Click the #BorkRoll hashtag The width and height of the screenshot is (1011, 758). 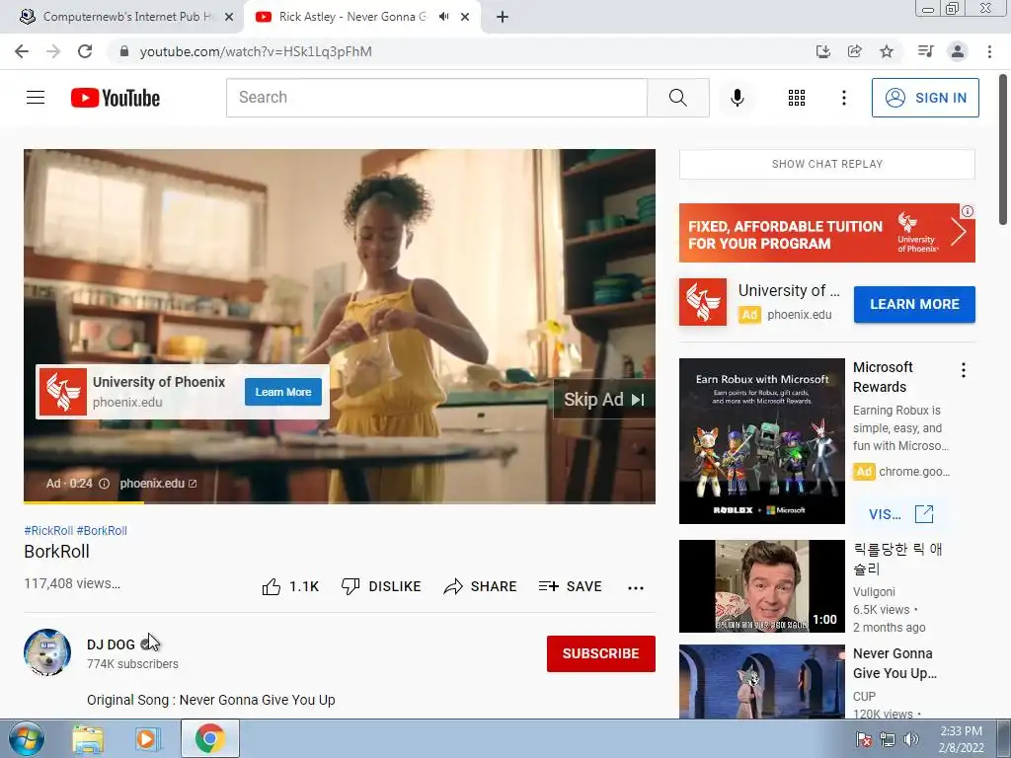(x=102, y=530)
